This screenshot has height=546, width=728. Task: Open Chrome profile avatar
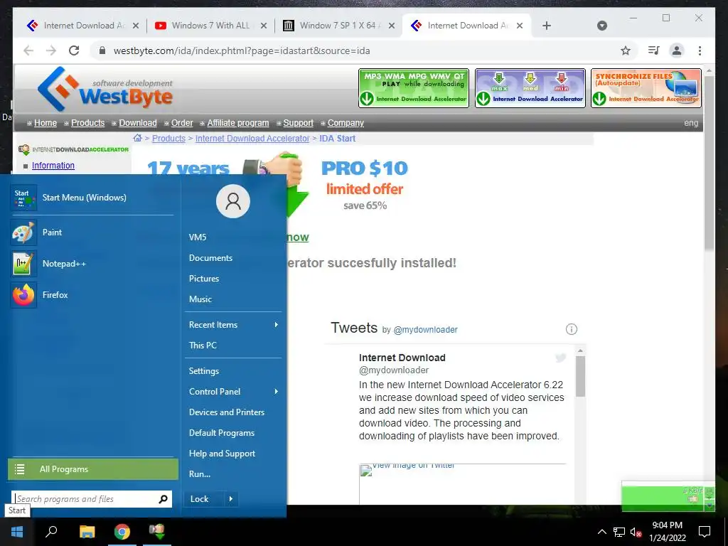(677, 50)
